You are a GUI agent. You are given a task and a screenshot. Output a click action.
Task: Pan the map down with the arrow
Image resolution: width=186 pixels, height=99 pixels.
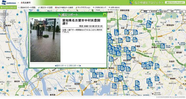coord(4,17)
